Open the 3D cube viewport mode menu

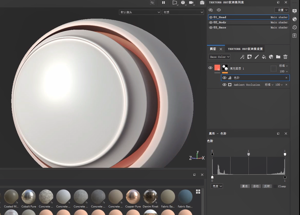[x=183, y=3]
